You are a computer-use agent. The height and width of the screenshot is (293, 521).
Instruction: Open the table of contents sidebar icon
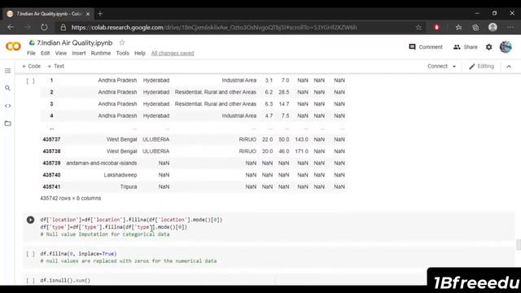[7, 71]
